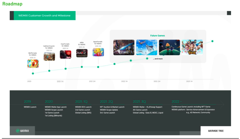Select 'WEMIX Wallet – KLAYswap Support' line
The width and height of the screenshot is (240, 139).
[148, 107]
